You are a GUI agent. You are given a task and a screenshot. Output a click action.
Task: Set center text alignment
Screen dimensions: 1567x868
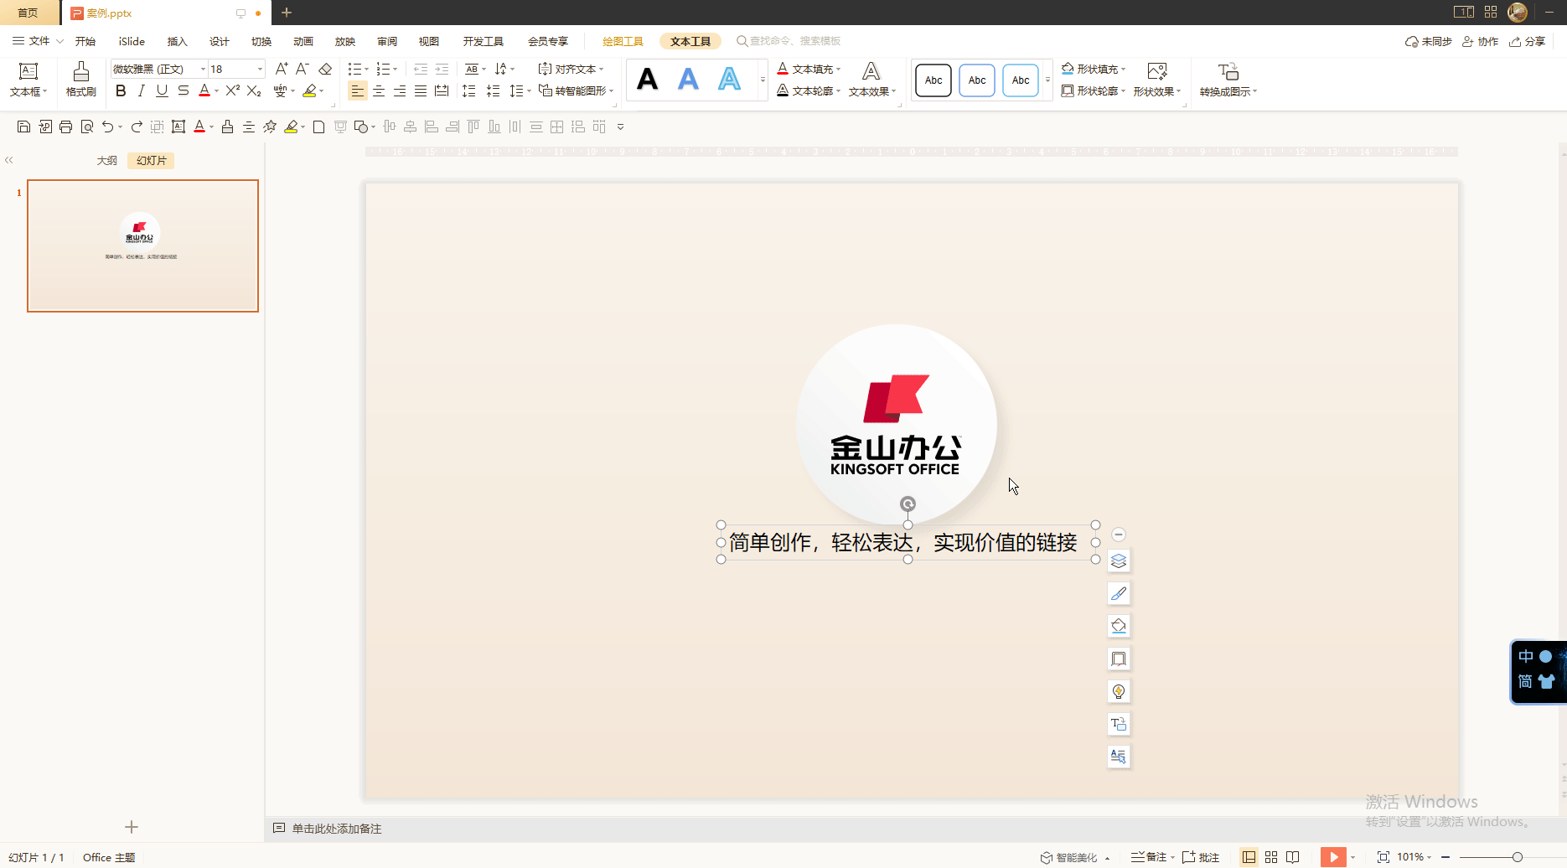pyautogui.click(x=379, y=90)
